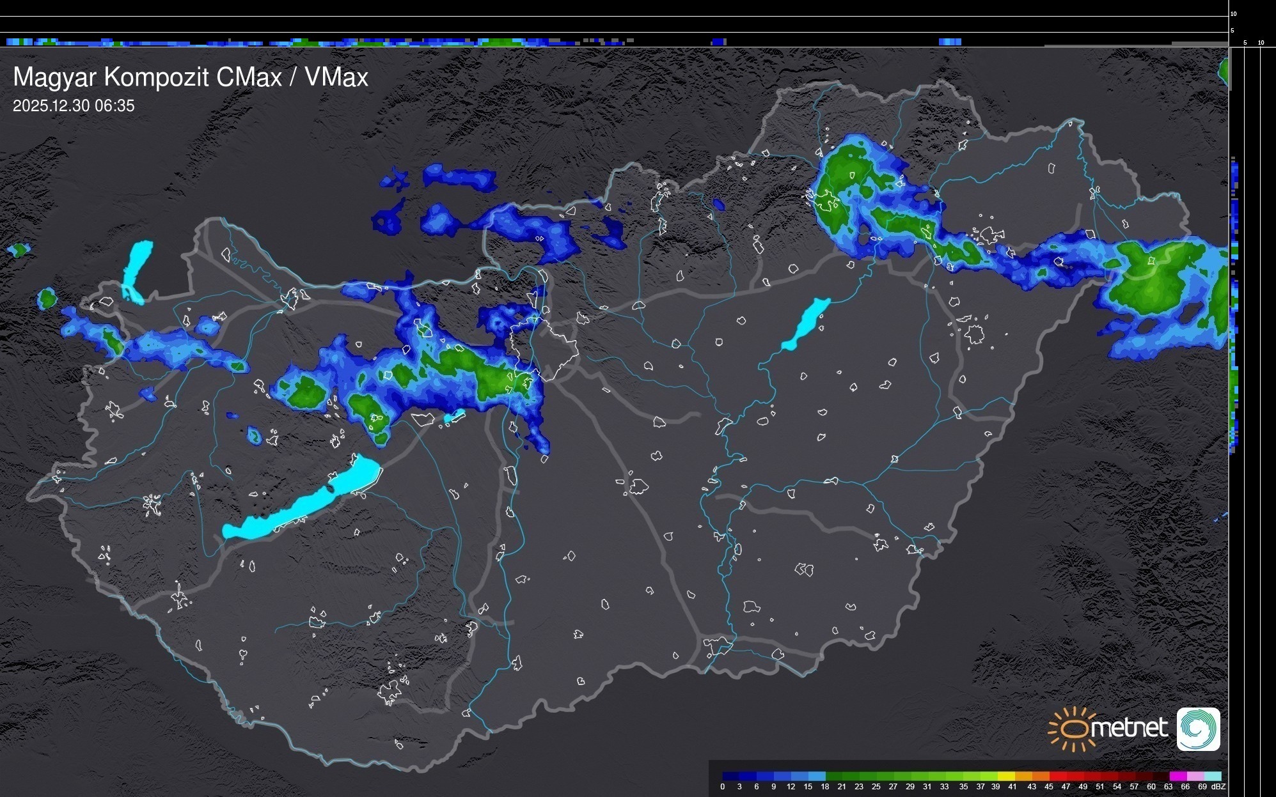The image size is (1276, 797).
Task: Select the darkest blue 0 dBZ swatch
Action: point(730,776)
